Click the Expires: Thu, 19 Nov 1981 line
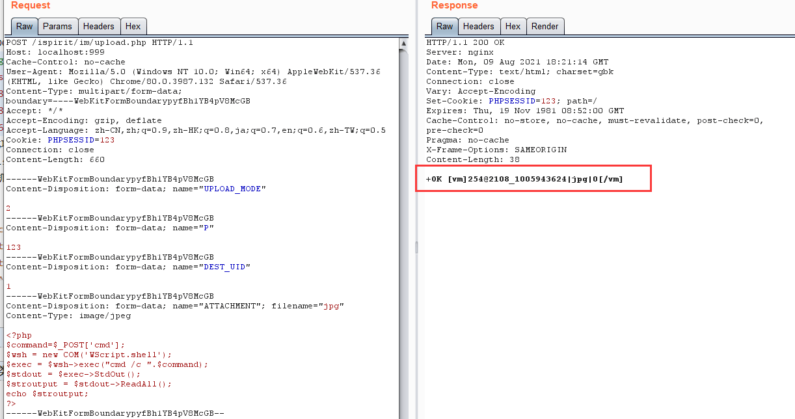 [x=525, y=111]
